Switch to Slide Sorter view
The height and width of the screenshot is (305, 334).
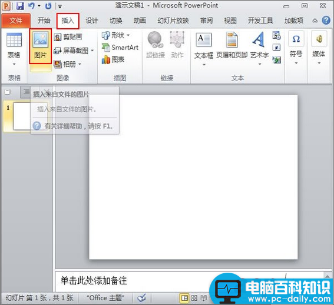[194, 298]
